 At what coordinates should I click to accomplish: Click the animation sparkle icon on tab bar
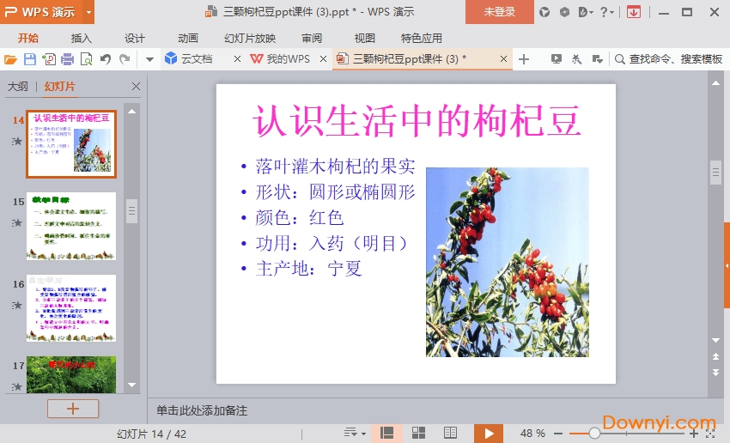576,59
